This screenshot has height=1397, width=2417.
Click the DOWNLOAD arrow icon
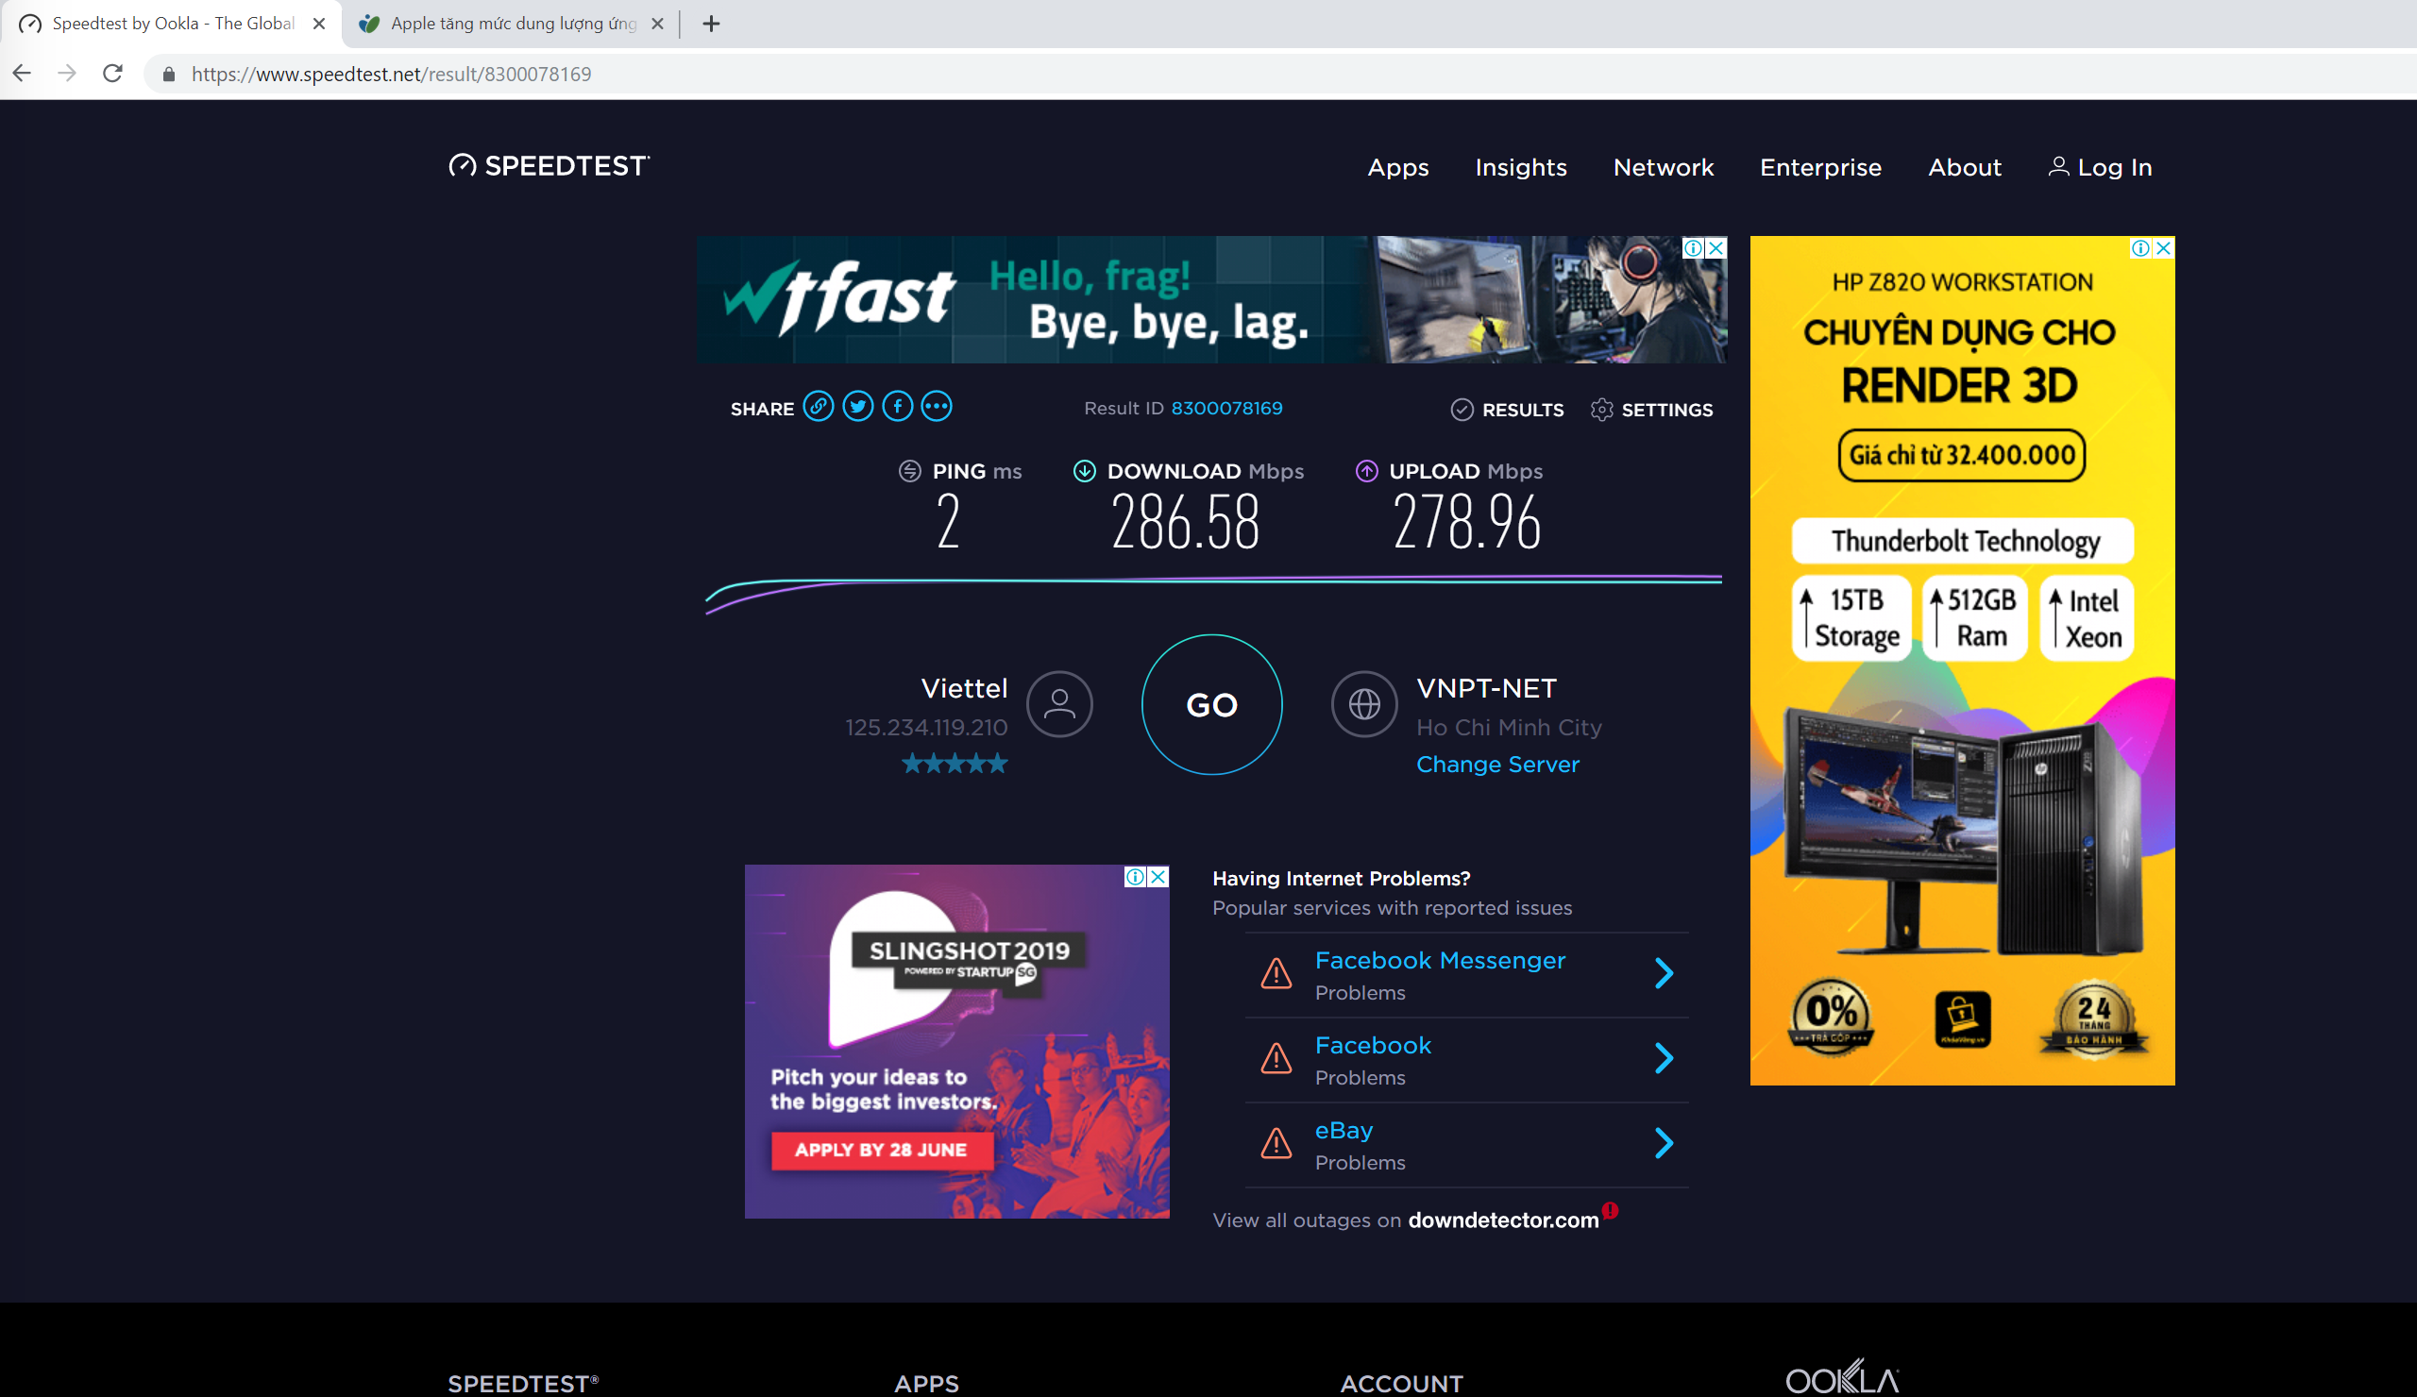click(1084, 471)
